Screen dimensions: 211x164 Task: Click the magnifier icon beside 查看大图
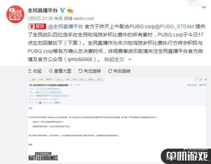point(51,71)
